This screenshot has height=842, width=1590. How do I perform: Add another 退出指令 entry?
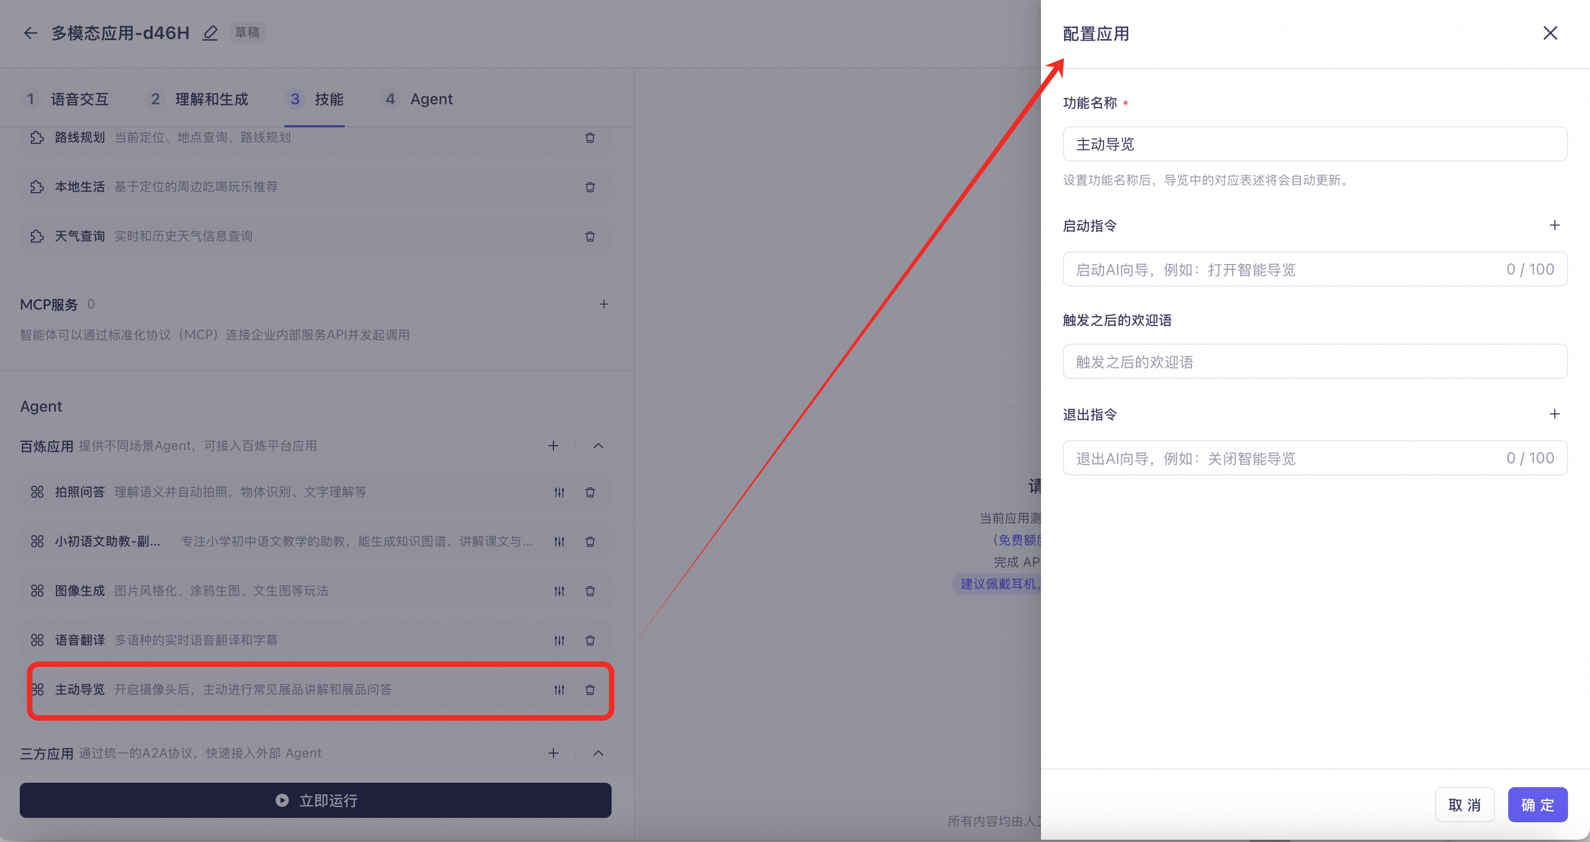1554,414
